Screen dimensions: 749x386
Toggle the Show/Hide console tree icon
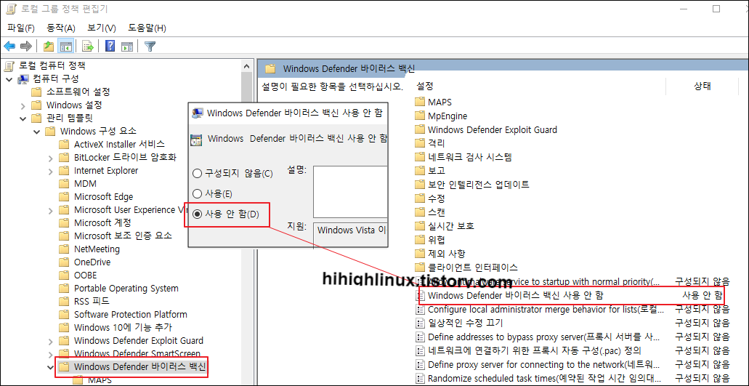65,47
